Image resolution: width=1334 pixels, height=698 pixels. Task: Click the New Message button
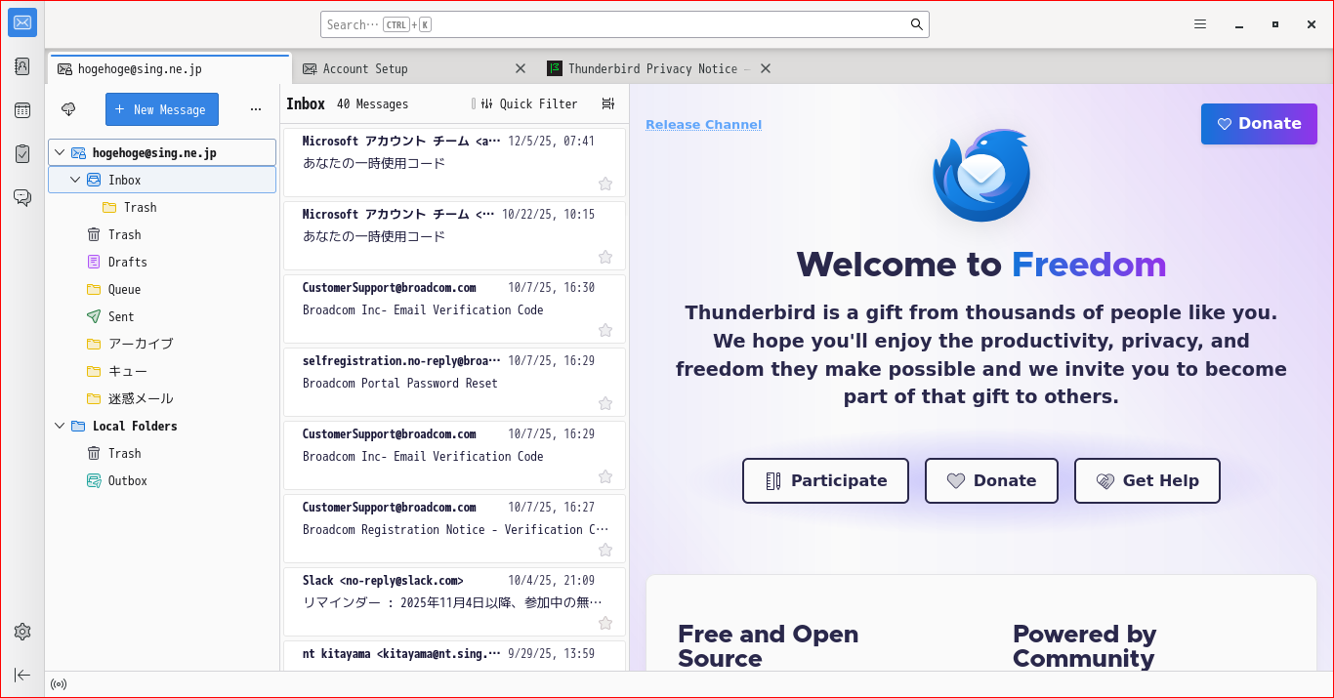pyautogui.click(x=162, y=109)
